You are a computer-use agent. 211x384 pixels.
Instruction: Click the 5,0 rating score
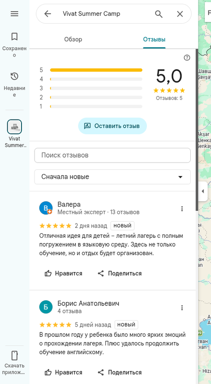click(169, 76)
